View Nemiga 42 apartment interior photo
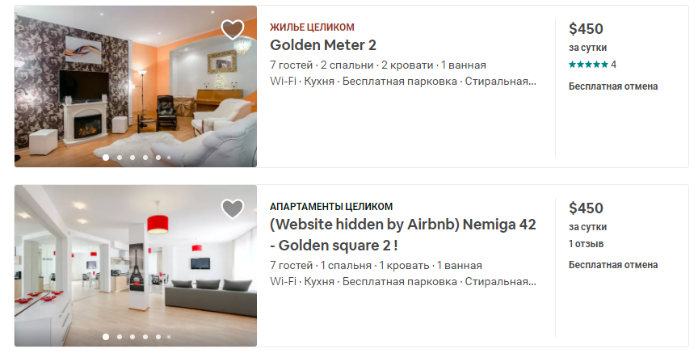 pyautogui.click(x=136, y=266)
